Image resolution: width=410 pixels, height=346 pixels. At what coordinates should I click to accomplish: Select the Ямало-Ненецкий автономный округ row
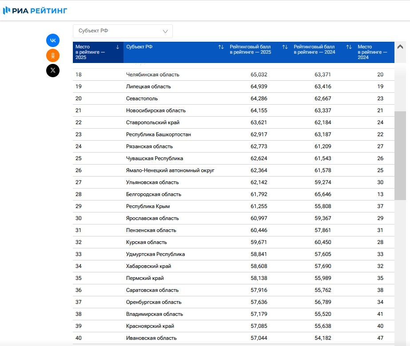(x=234, y=170)
